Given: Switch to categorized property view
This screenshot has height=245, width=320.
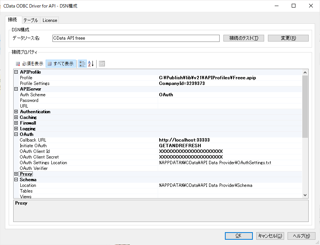Looking at the screenshot, I should coord(82,64).
